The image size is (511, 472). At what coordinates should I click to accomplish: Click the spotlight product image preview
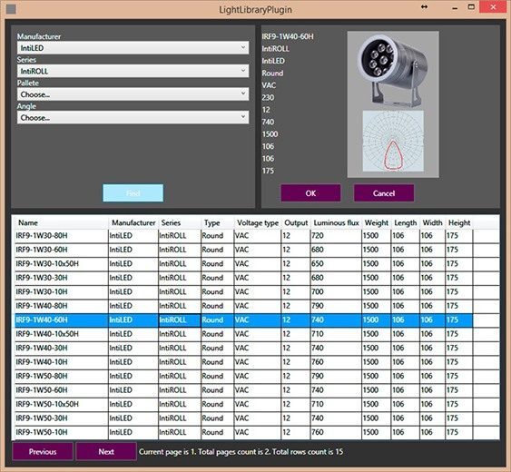(393, 71)
